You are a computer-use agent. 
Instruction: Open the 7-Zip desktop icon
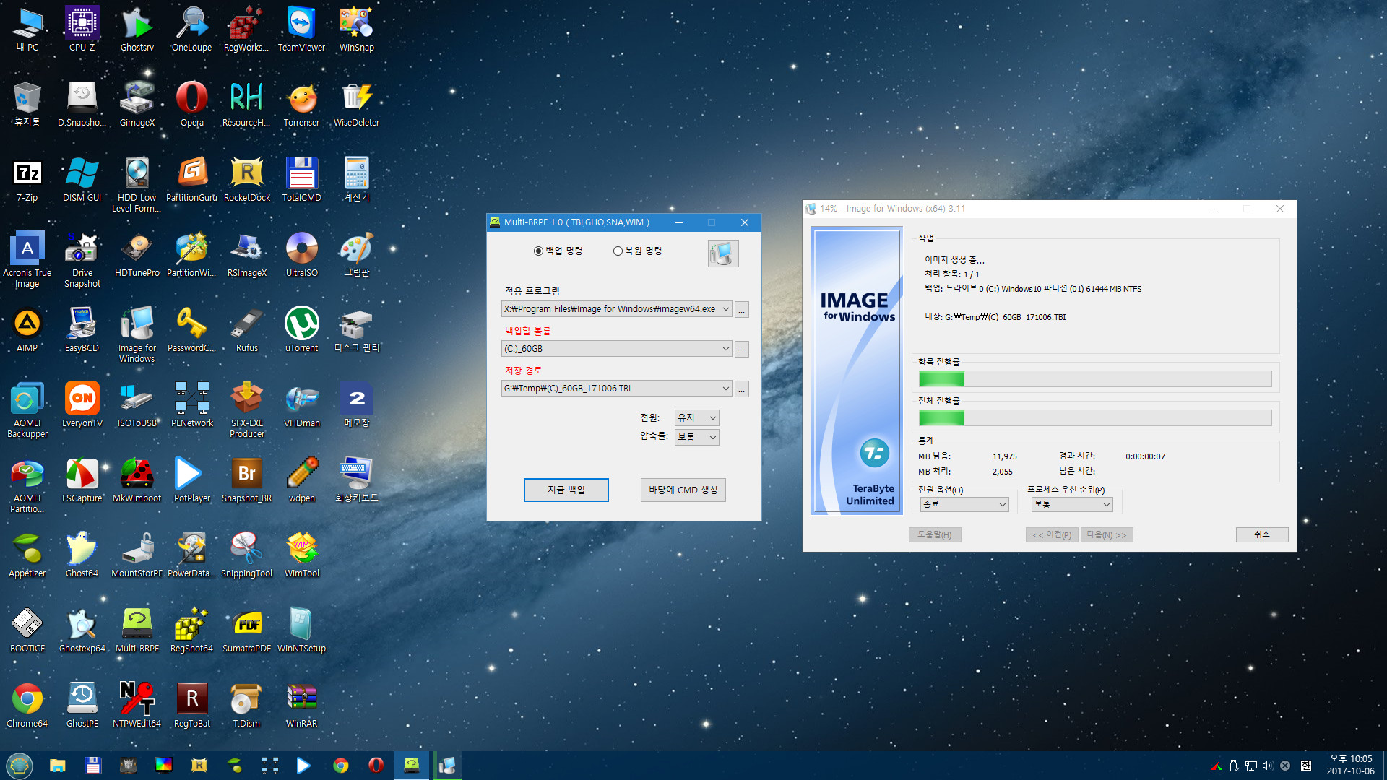27,179
